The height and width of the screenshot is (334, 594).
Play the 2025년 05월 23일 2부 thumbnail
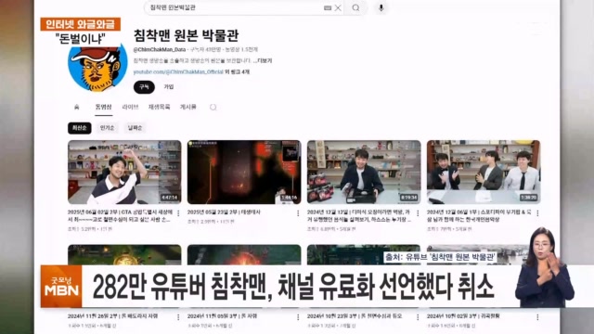coord(244,173)
